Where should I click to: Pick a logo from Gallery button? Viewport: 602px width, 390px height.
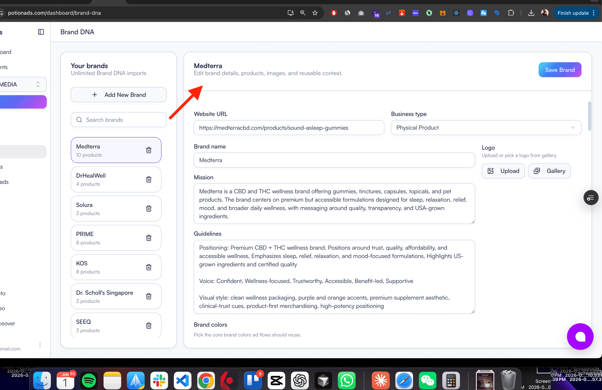pos(549,171)
